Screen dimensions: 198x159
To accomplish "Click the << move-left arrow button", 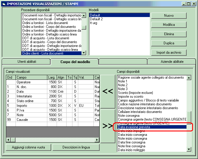I will 108,91.
